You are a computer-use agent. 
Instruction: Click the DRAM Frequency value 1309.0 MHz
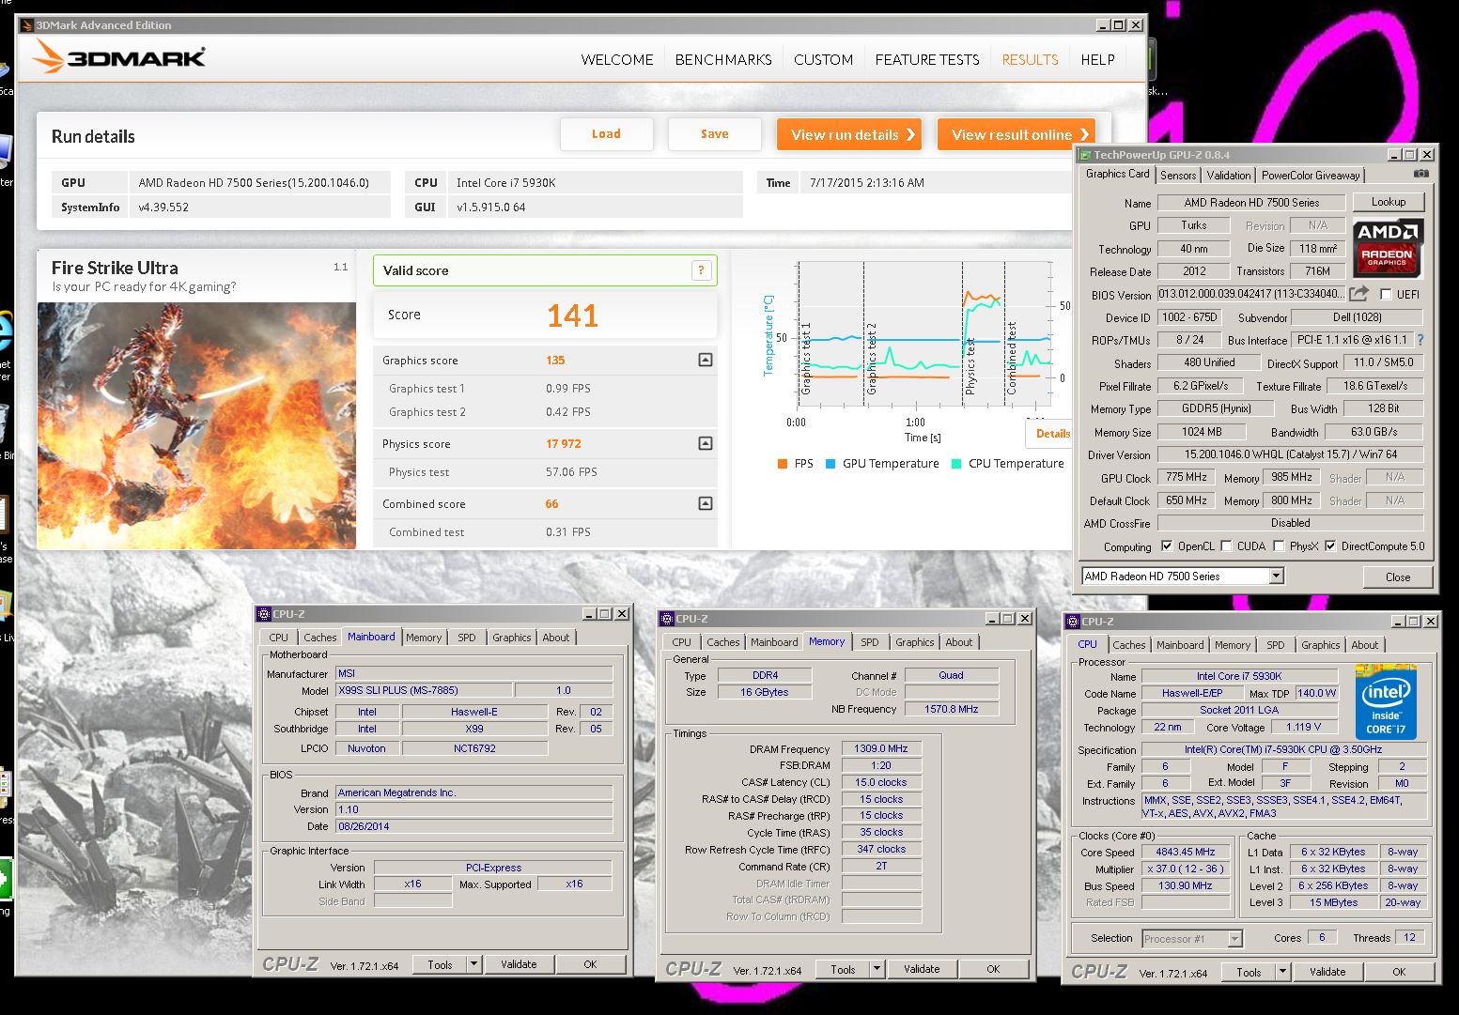point(881,748)
